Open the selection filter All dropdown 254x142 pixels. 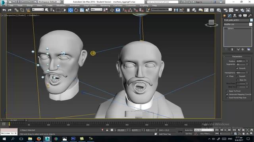(38, 9)
